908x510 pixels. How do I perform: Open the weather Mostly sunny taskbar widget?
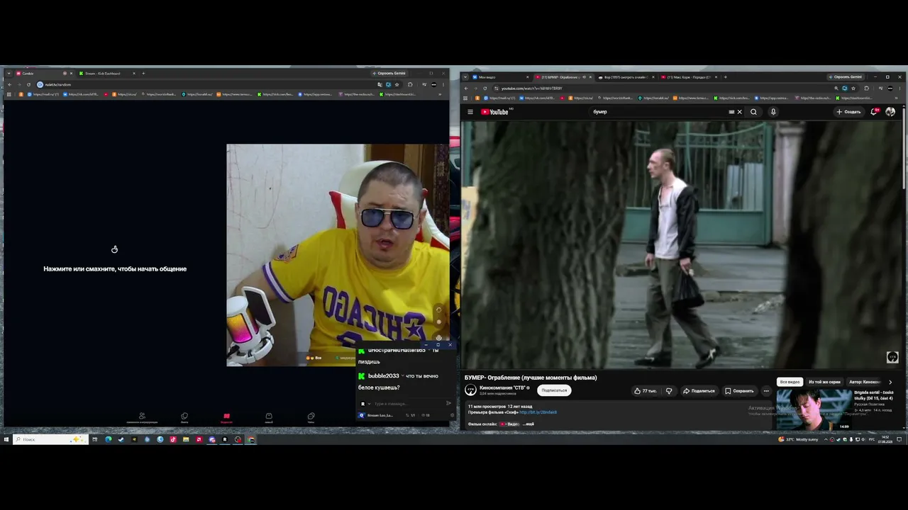[798, 439]
